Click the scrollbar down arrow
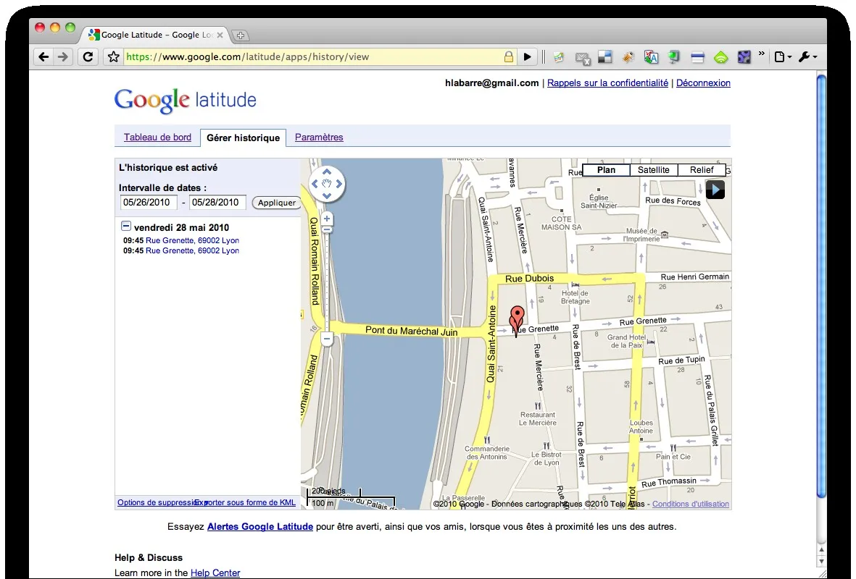The height and width of the screenshot is (579, 856). click(822, 561)
